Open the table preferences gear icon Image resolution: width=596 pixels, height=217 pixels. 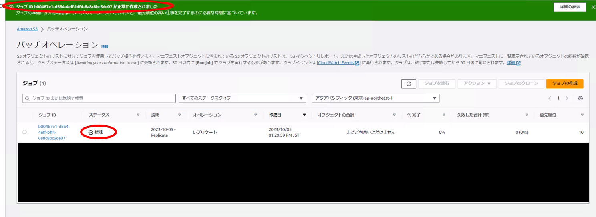(580, 98)
